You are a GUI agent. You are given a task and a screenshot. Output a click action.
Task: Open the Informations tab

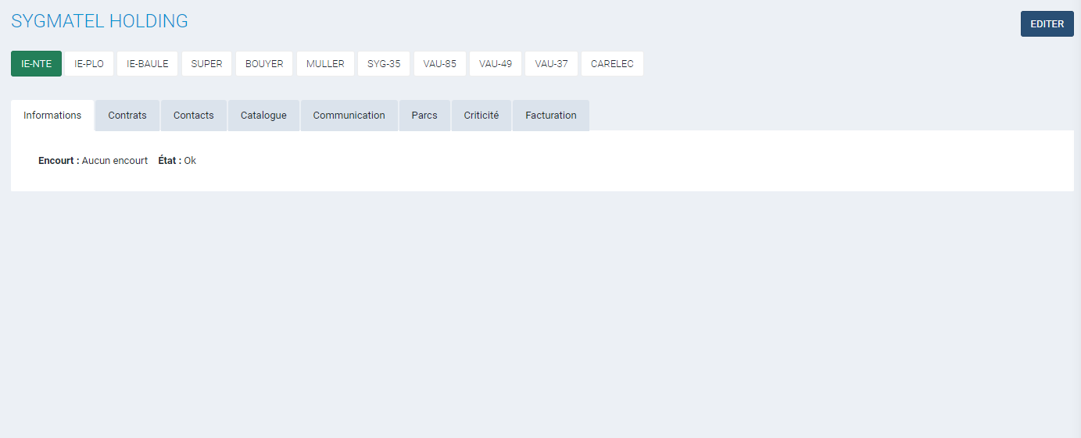coord(52,116)
